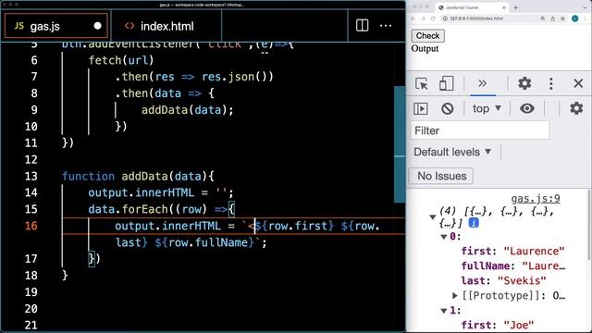The width and height of the screenshot is (592, 333).
Task: Place cursor on addData(data); in line 9
Action: tap(188, 110)
